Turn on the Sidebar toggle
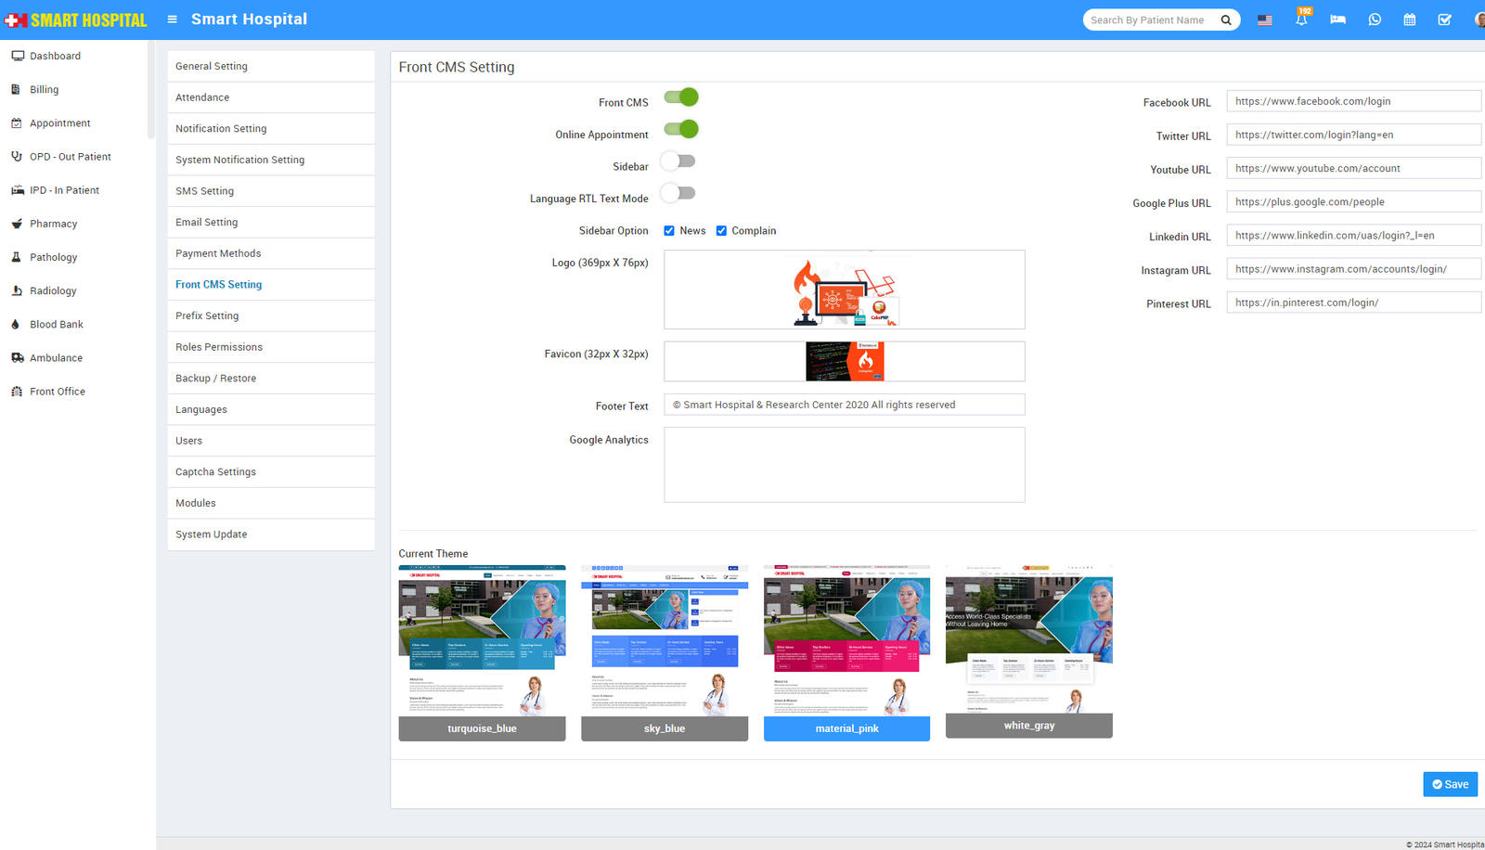Viewport: 1485px width, 850px height. coord(678,161)
